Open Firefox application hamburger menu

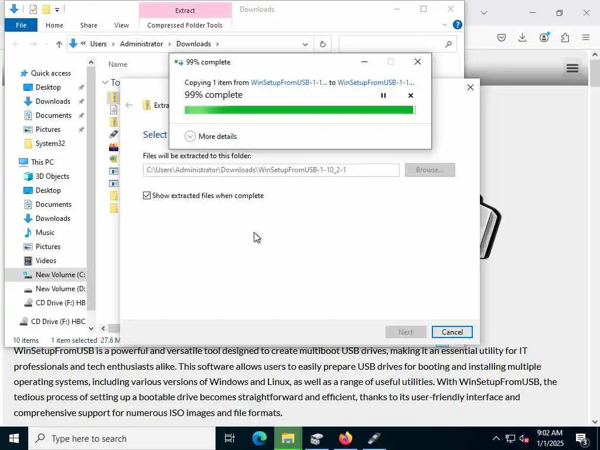tap(585, 37)
